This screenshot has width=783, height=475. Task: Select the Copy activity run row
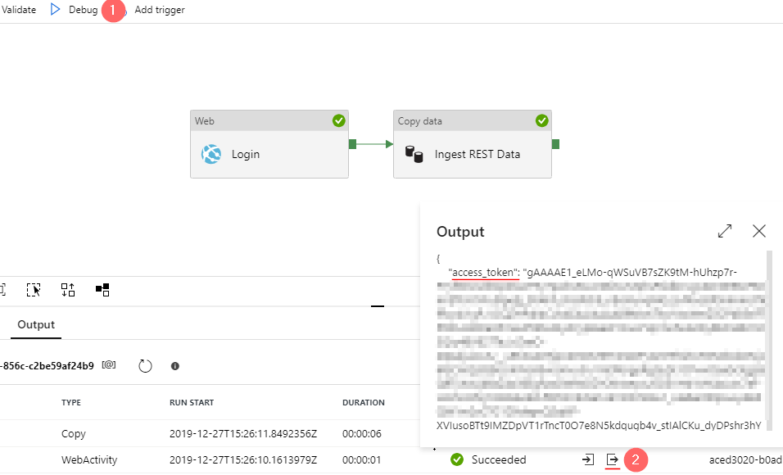tap(210, 433)
